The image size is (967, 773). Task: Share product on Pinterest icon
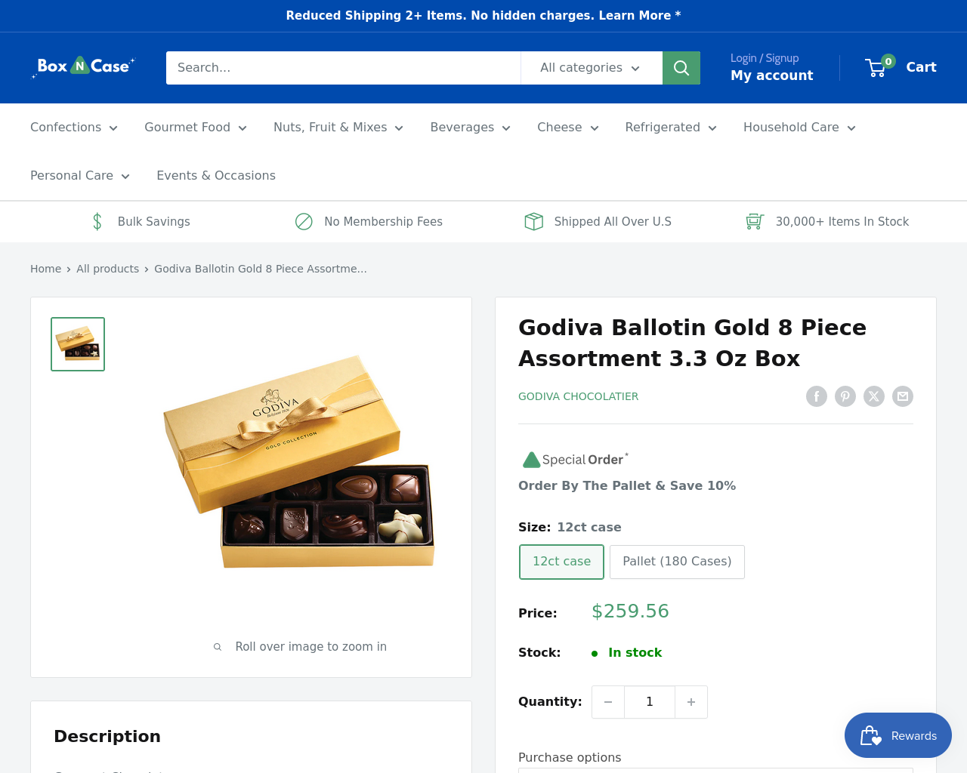pos(845,396)
